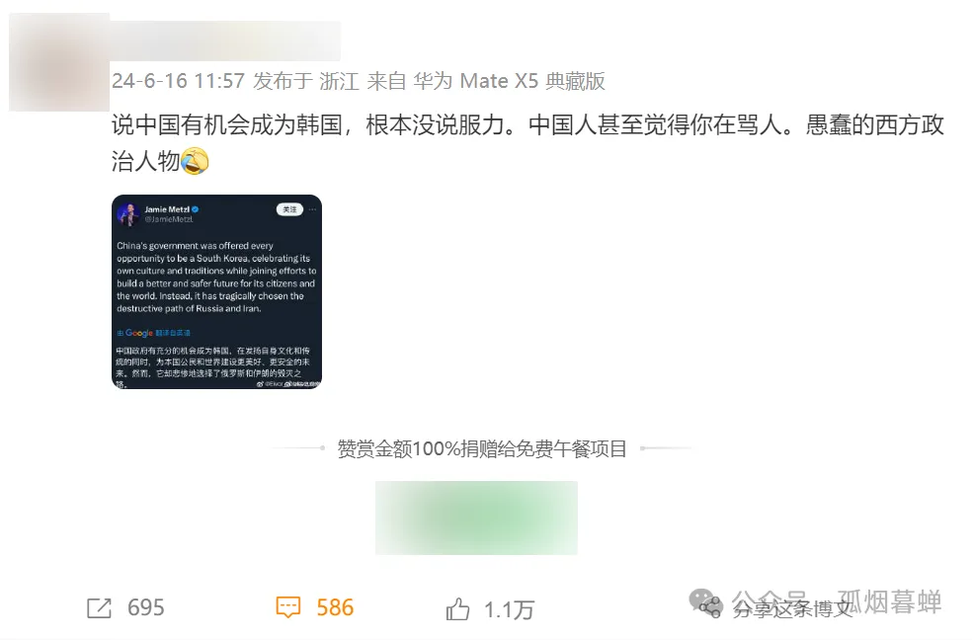Viewport: 972px width, 640px height.
Task: Click Jamie Metzl's avatar in embedded tweet
Action: tap(128, 215)
